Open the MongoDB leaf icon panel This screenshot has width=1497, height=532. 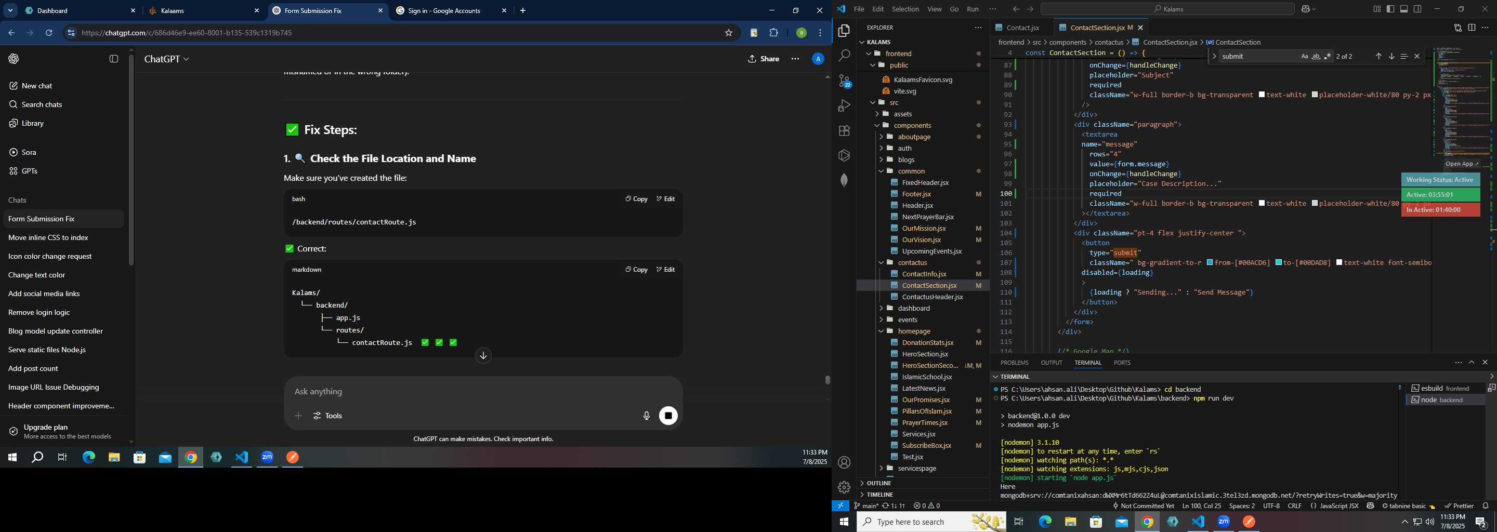click(x=844, y=180)
